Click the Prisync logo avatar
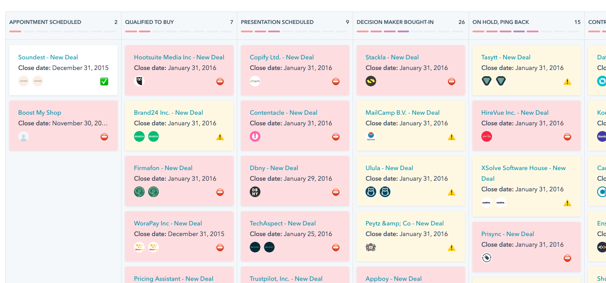 coord(487,258)
